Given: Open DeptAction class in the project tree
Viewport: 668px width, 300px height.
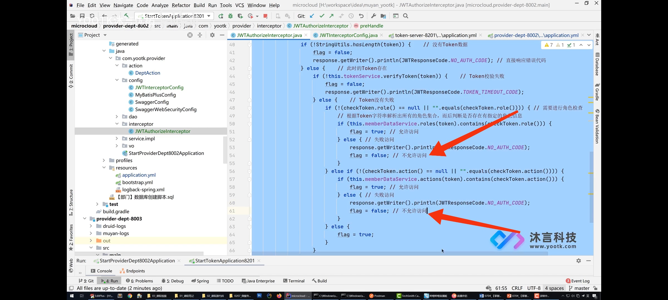Looking at the screenshot, I should click(x=148, y=73).
